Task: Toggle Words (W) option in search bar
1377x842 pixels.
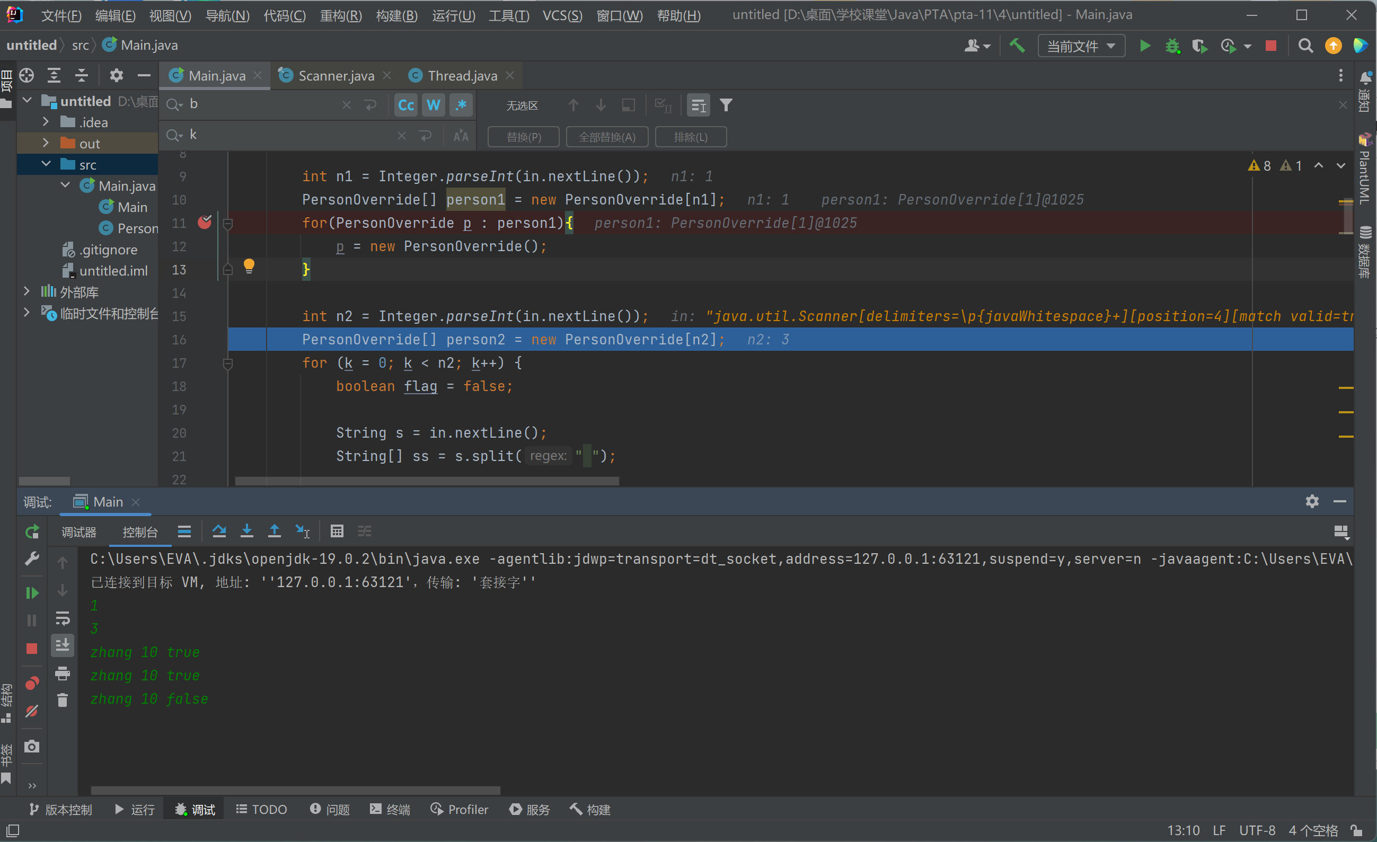Action: click(x=433, y=105)
